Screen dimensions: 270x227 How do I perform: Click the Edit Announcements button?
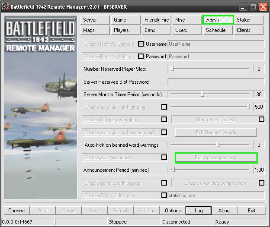point(216,158)
